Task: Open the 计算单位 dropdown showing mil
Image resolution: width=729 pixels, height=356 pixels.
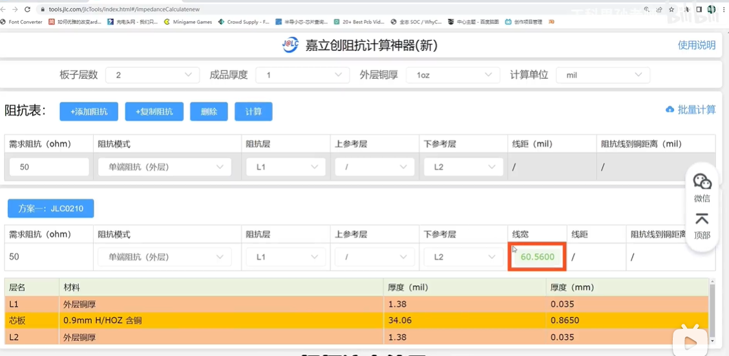Action: pos(603,75)
